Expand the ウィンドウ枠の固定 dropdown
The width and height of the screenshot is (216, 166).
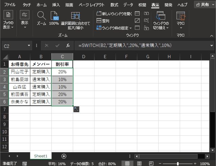[114, 28]
